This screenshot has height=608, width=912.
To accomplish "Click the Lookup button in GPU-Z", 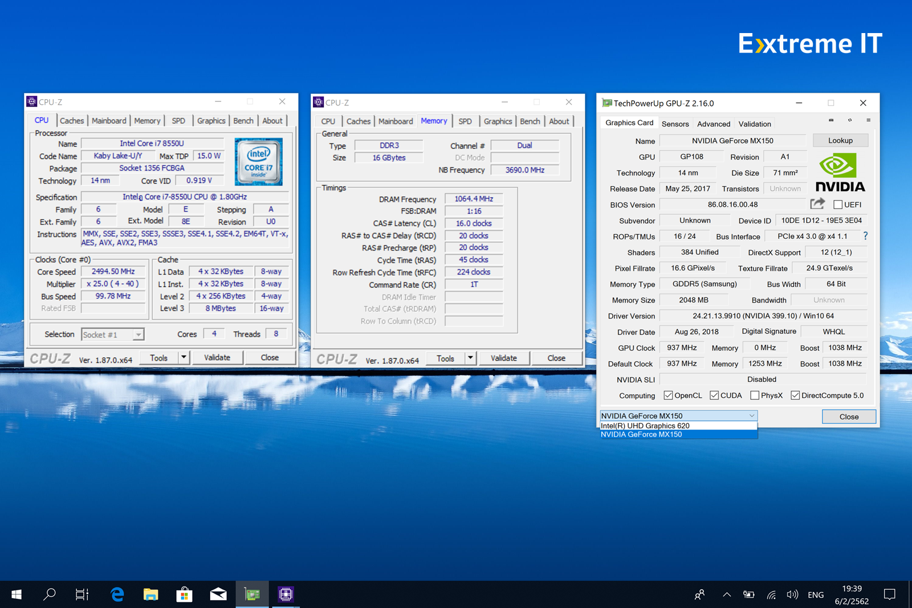I will pyautogui.click(x=840, y=140).
